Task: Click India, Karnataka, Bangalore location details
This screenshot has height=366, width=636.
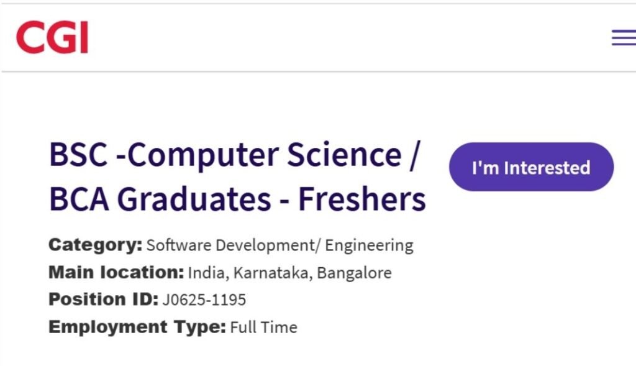Action: [x=289, y=272]
